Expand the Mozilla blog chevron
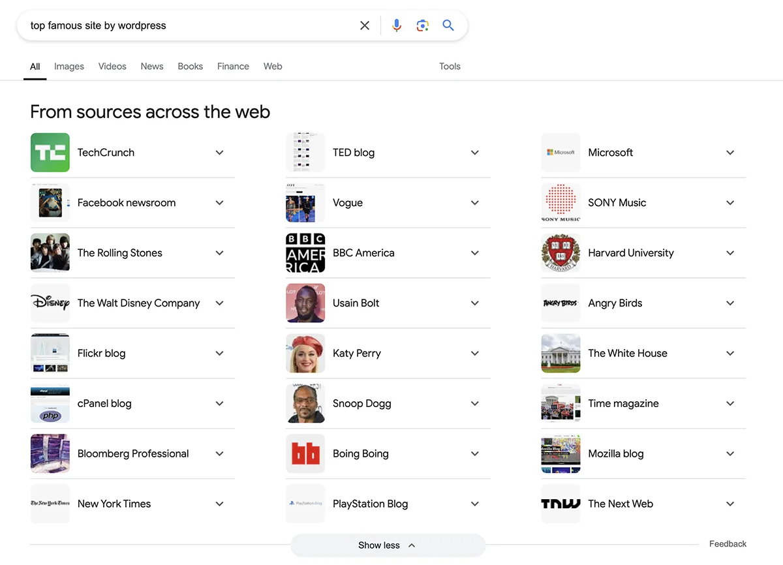 tap(730, 454)
